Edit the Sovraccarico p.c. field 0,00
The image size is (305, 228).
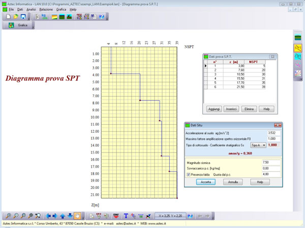[271, 168]
